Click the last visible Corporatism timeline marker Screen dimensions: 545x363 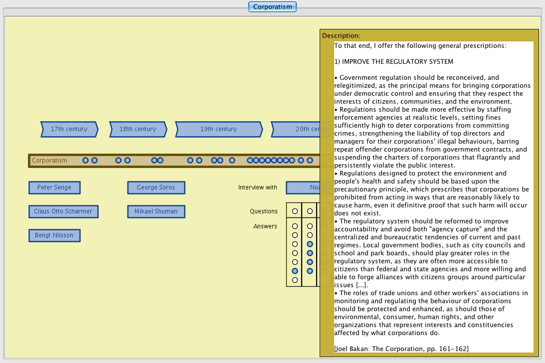pyautogui.click(x=310, y=161)
